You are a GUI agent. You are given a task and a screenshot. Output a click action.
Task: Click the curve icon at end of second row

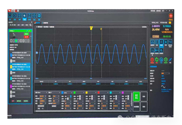click(x=161, y=50)
